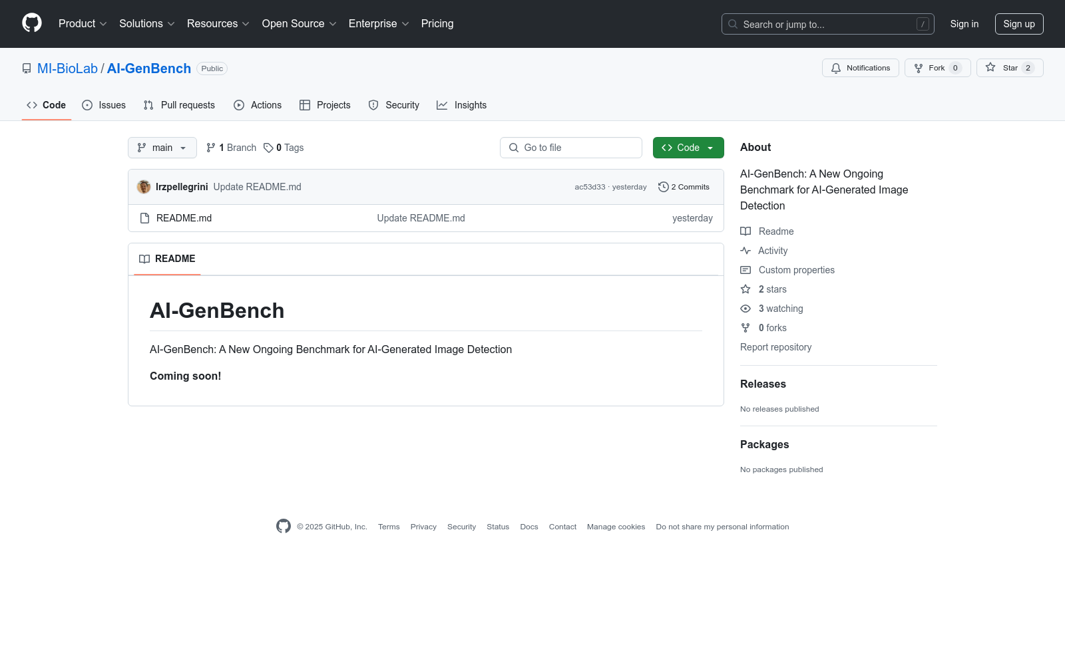Click the repository icon beside MI-BioLab
This screenshot has height=665, width=1065.
(27, 68)
